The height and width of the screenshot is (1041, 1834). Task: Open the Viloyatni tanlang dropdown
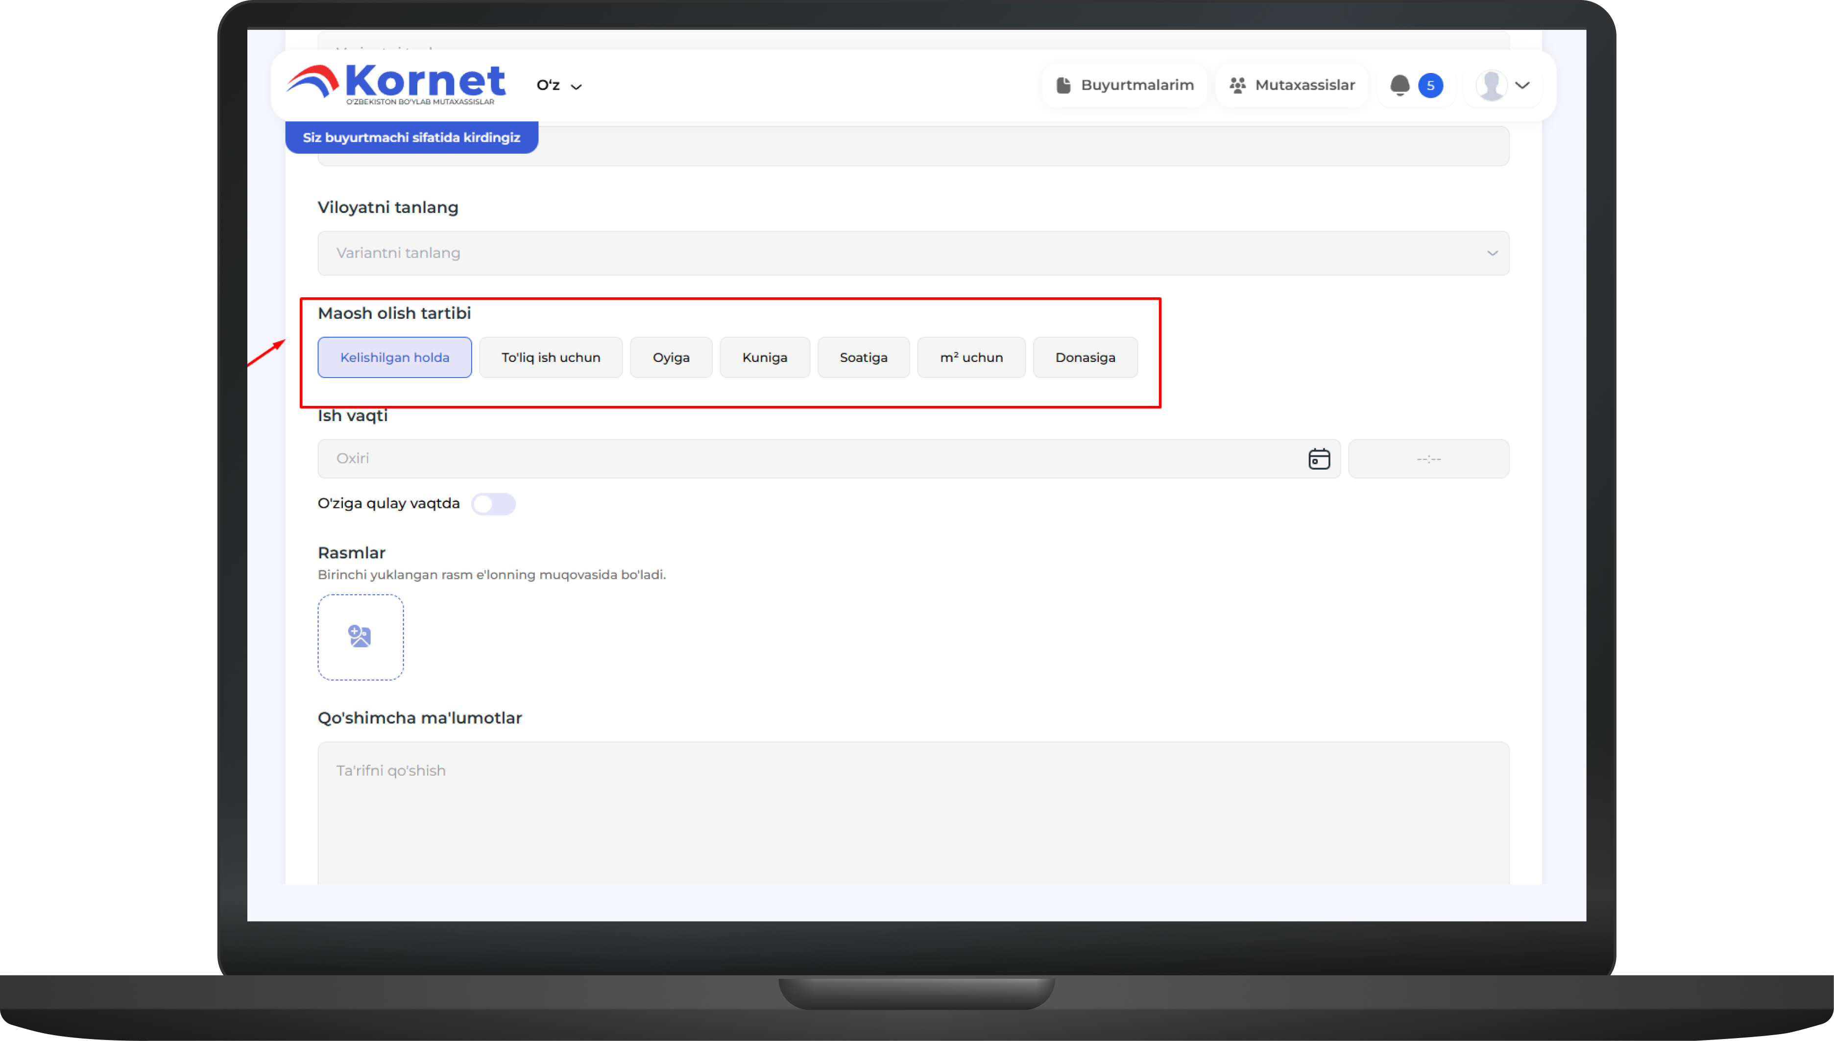(913, 252)
